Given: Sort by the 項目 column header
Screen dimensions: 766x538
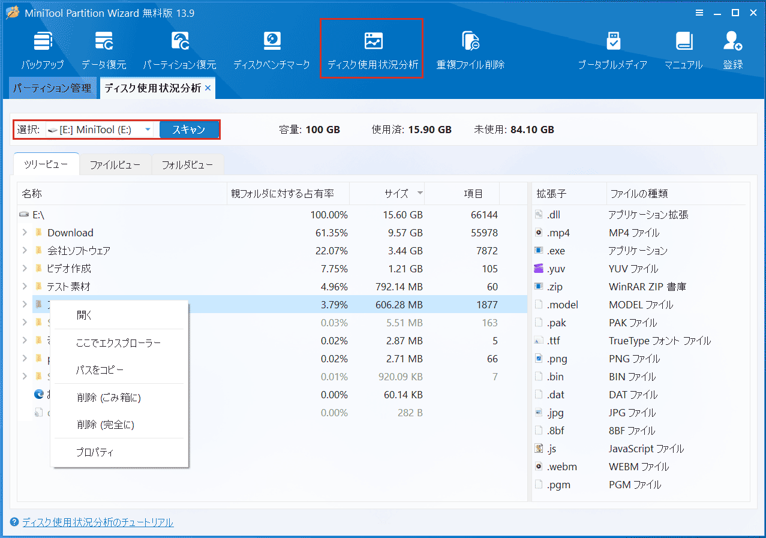Looking at the screenshot, I should (x=462, y=194).
